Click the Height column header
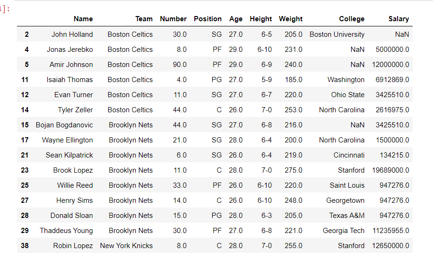This screenshot has width=433, height=258. click(x=261, y=19)
